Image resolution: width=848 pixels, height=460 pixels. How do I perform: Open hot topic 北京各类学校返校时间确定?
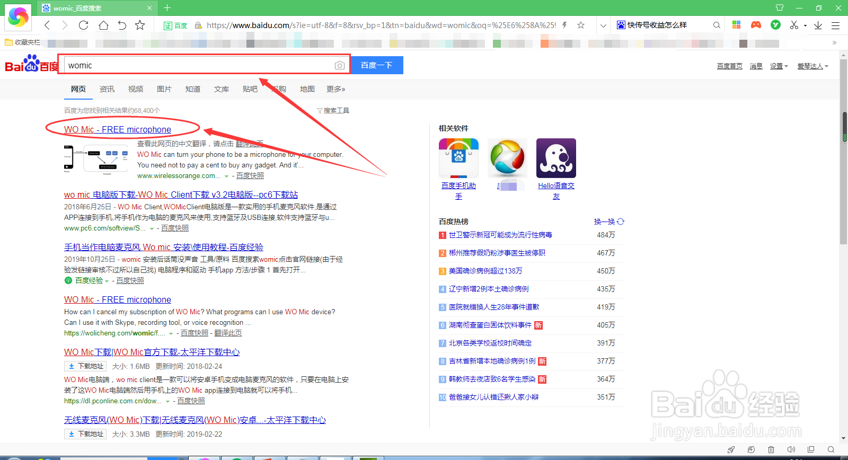pyautogui.click(x=490, y=343)
